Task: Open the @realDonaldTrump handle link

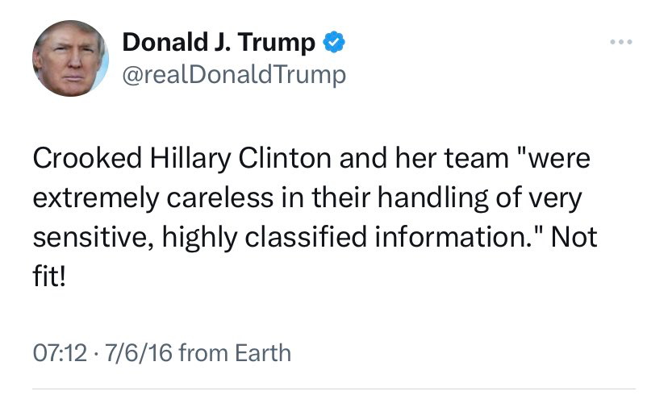Action: (x=233, y=75)
